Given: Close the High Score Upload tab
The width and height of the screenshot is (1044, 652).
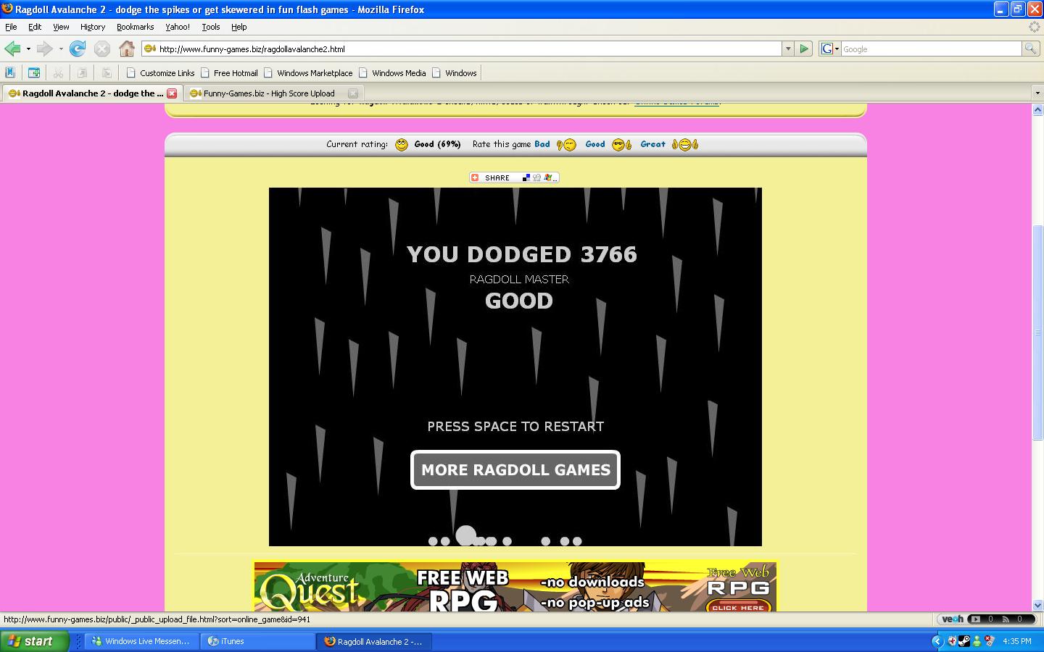Looking at the screenshot, I should point(353,93).
